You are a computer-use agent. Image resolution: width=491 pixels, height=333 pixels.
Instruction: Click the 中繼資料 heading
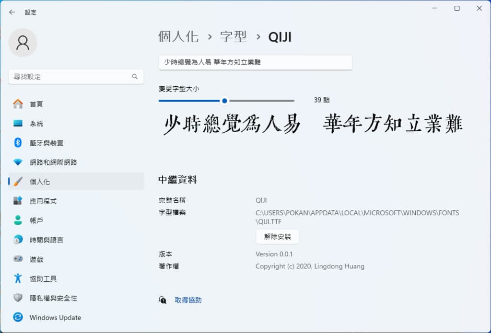click(x=177, y=180)
